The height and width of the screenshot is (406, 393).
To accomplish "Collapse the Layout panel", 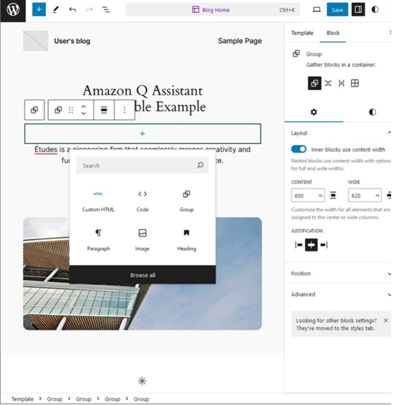I will [x=338, y=133].
